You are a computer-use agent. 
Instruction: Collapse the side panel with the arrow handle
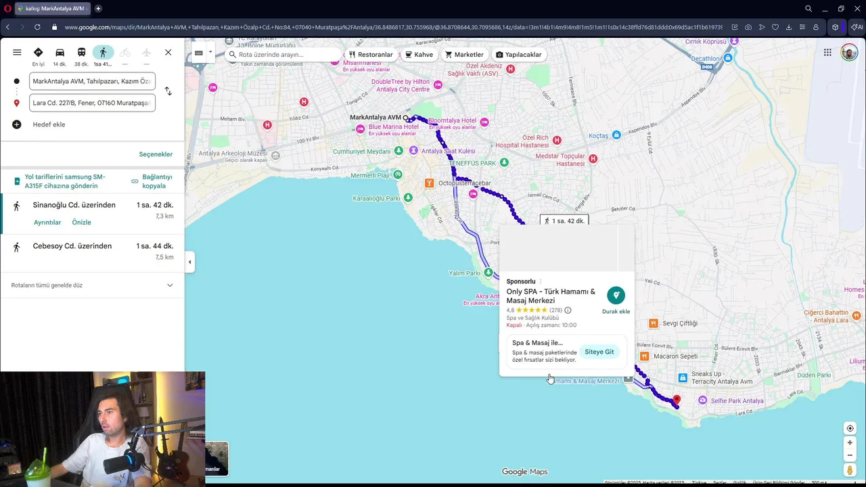(189, 262)
